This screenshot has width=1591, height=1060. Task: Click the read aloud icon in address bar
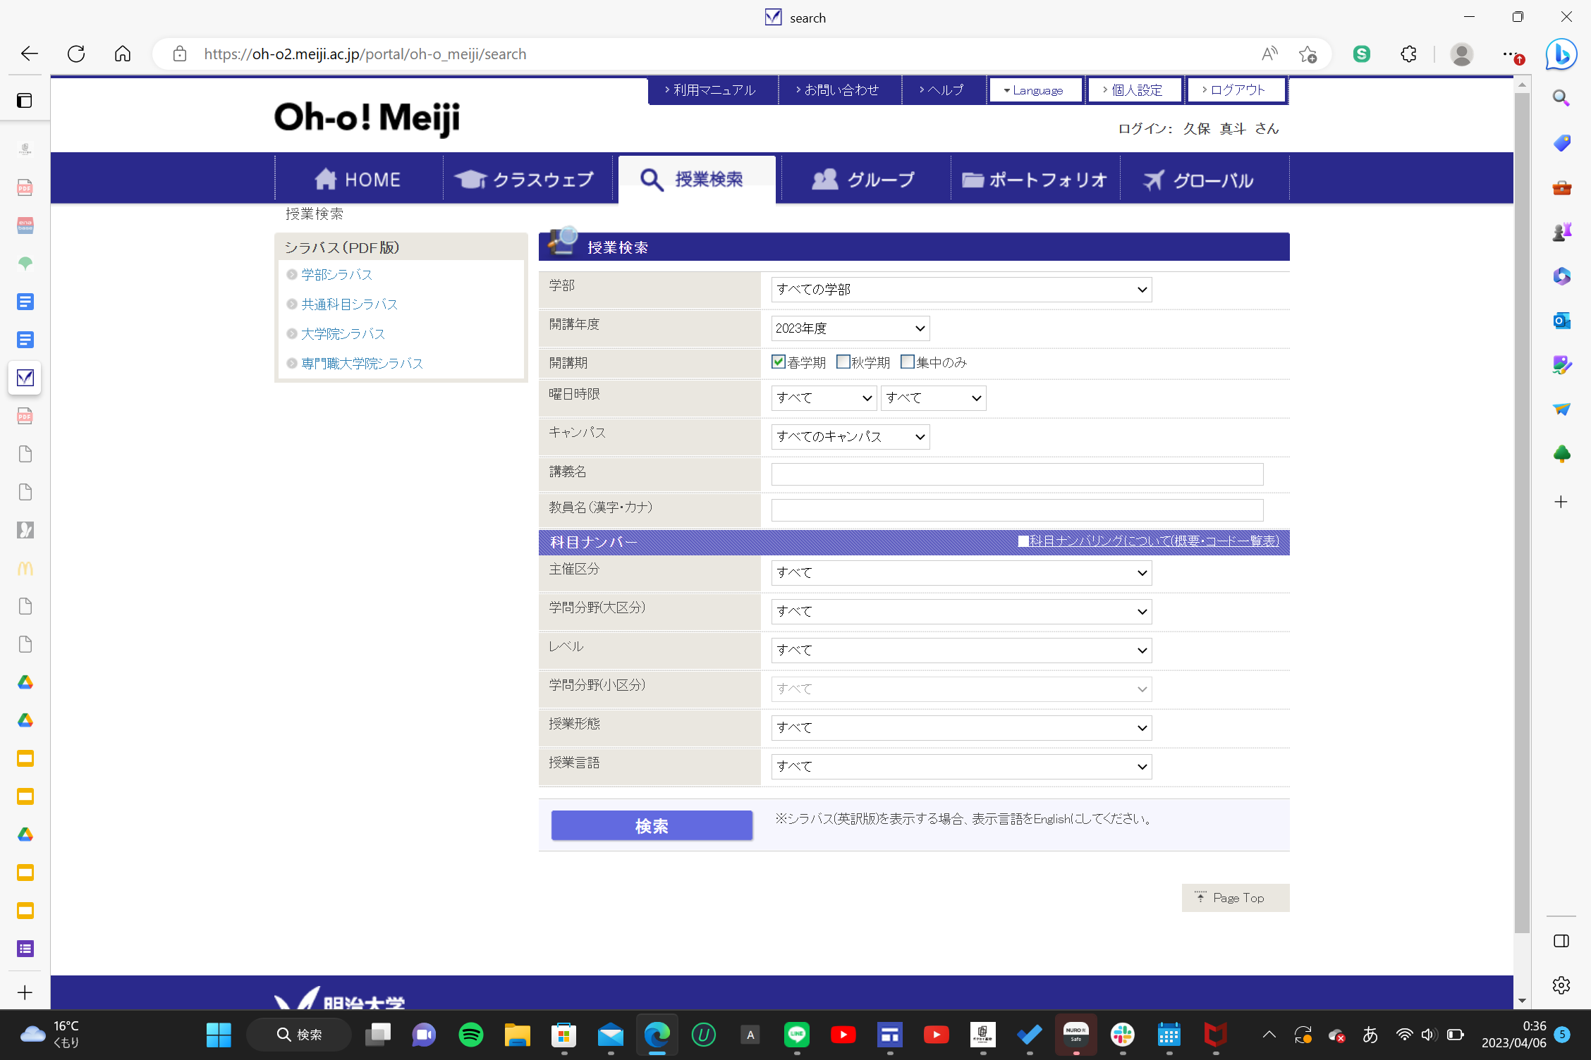click(1269, 54)
